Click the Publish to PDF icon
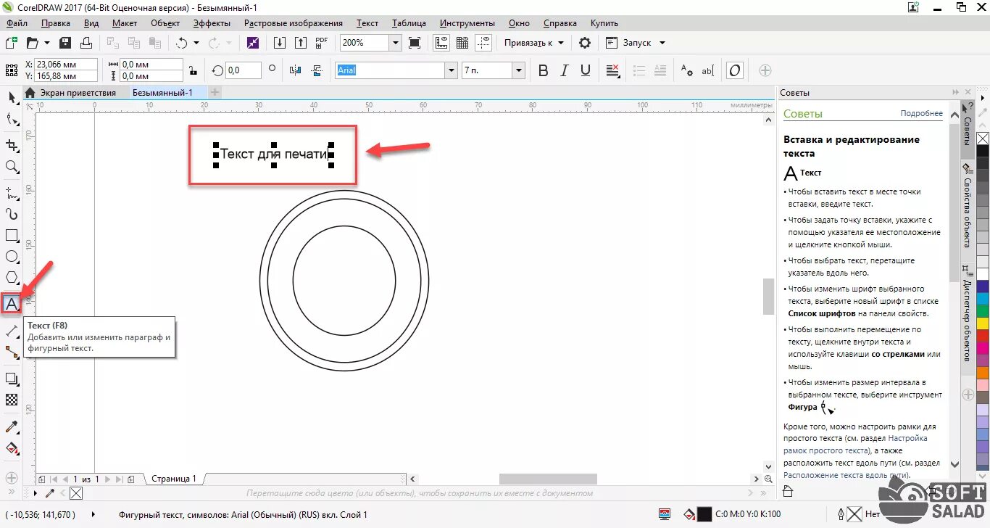 (321, 43)
